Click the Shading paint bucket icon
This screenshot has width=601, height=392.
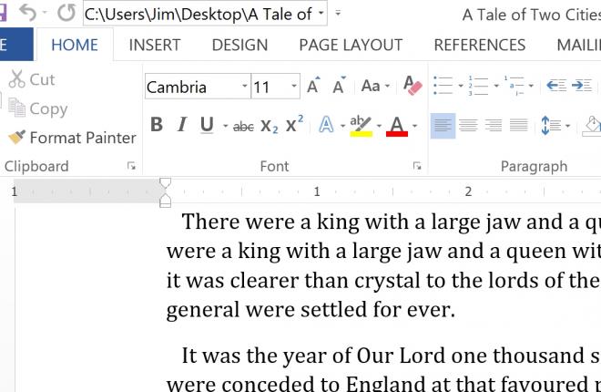click(x=593, y=126)
